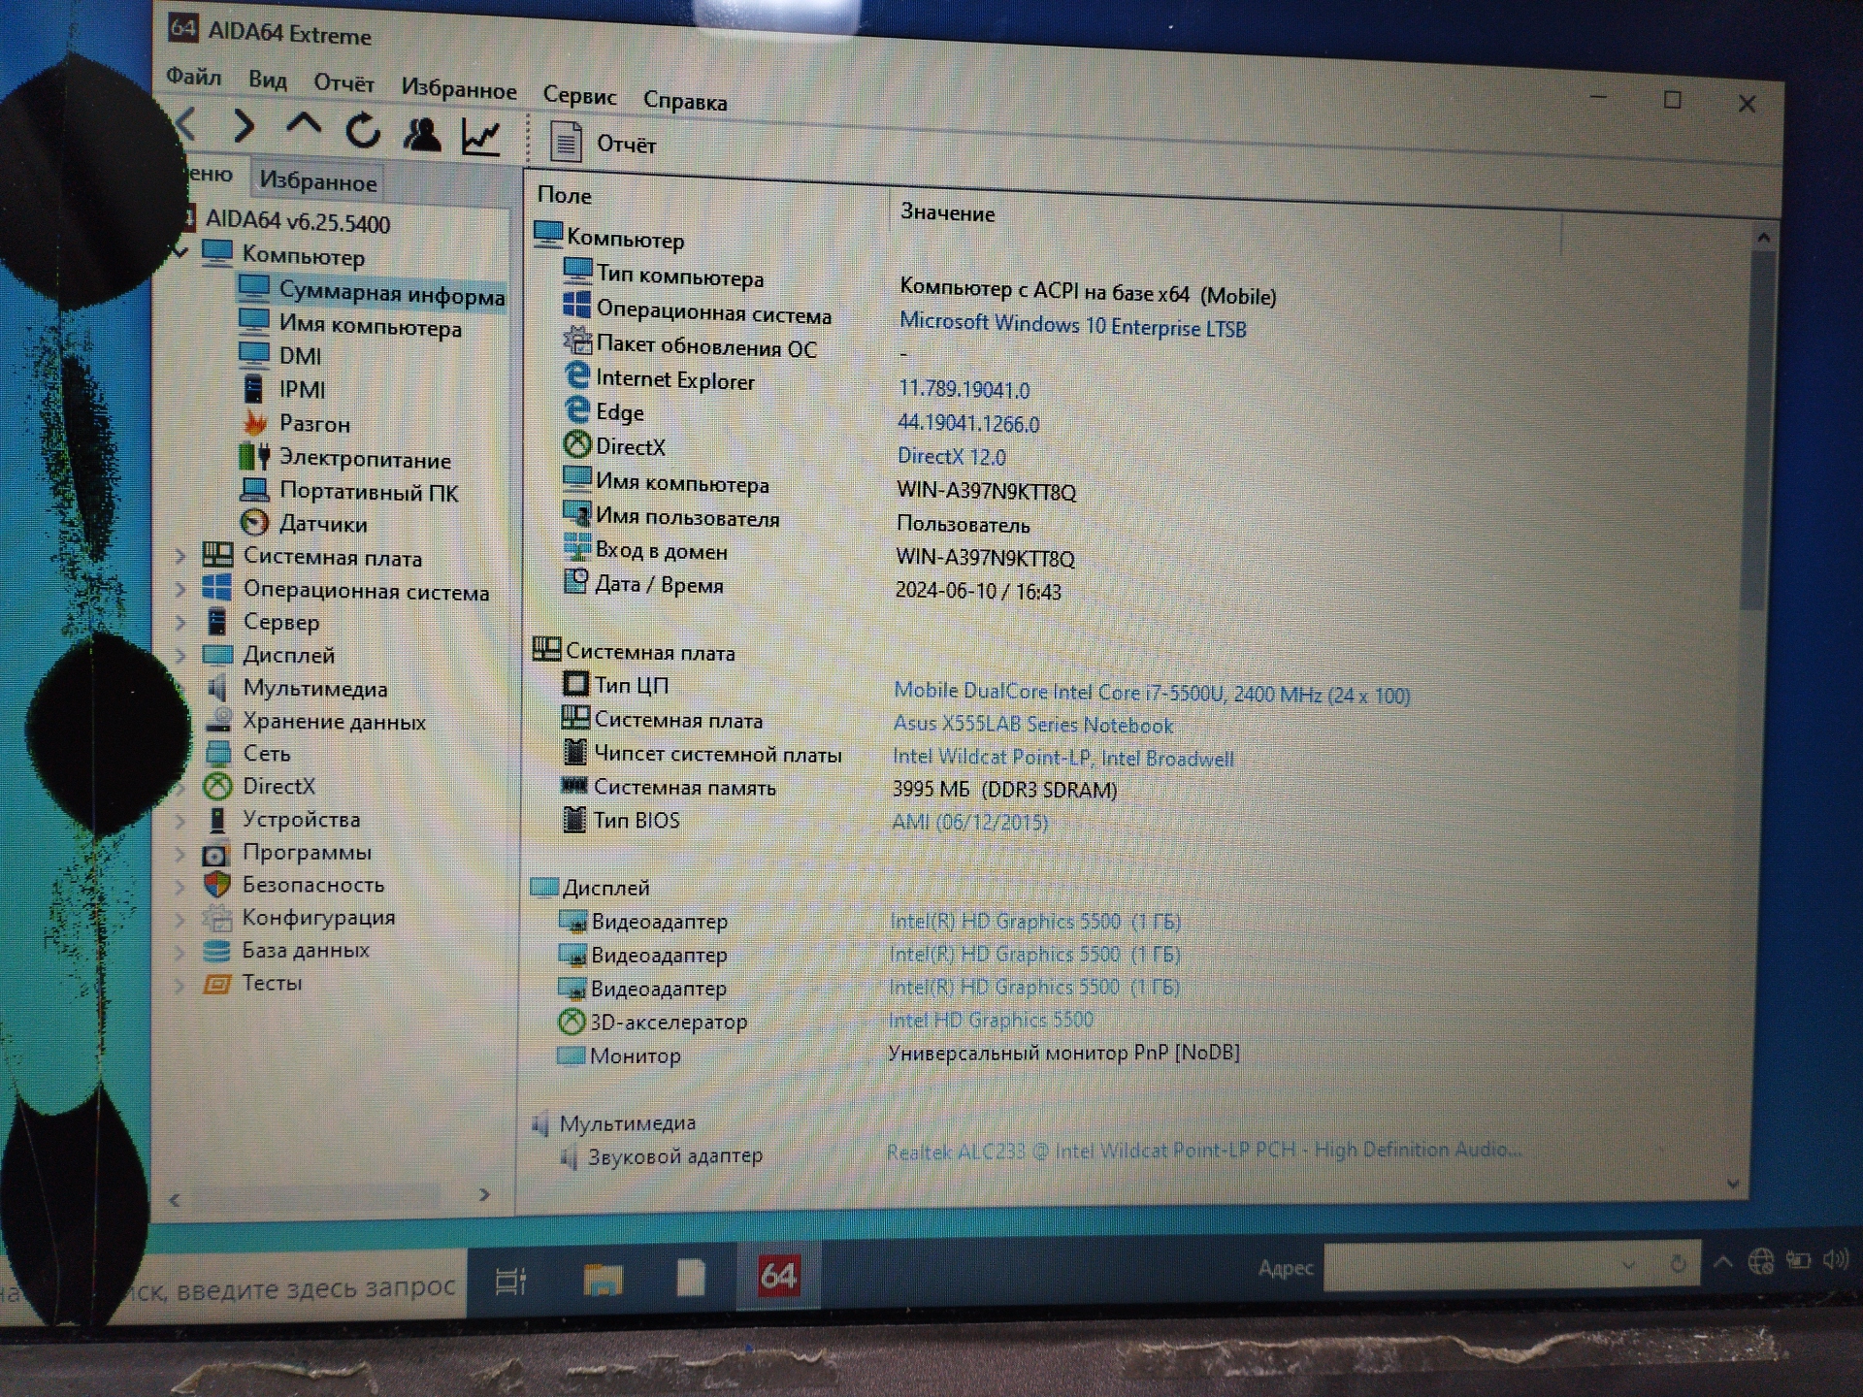Expand the Системная плата tree node
The image size is (1863, 1397).
[180, 556]
